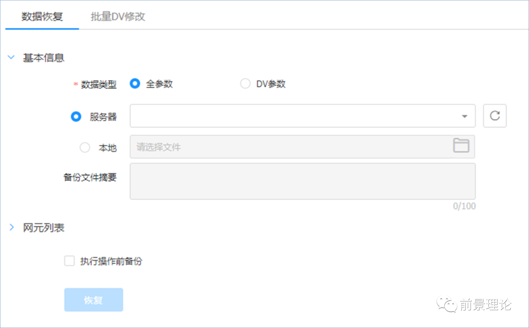Viewport: 529px width, 328px height.
Task: Click the WeChat logo watermark
Action: click(x=448, y=305)
